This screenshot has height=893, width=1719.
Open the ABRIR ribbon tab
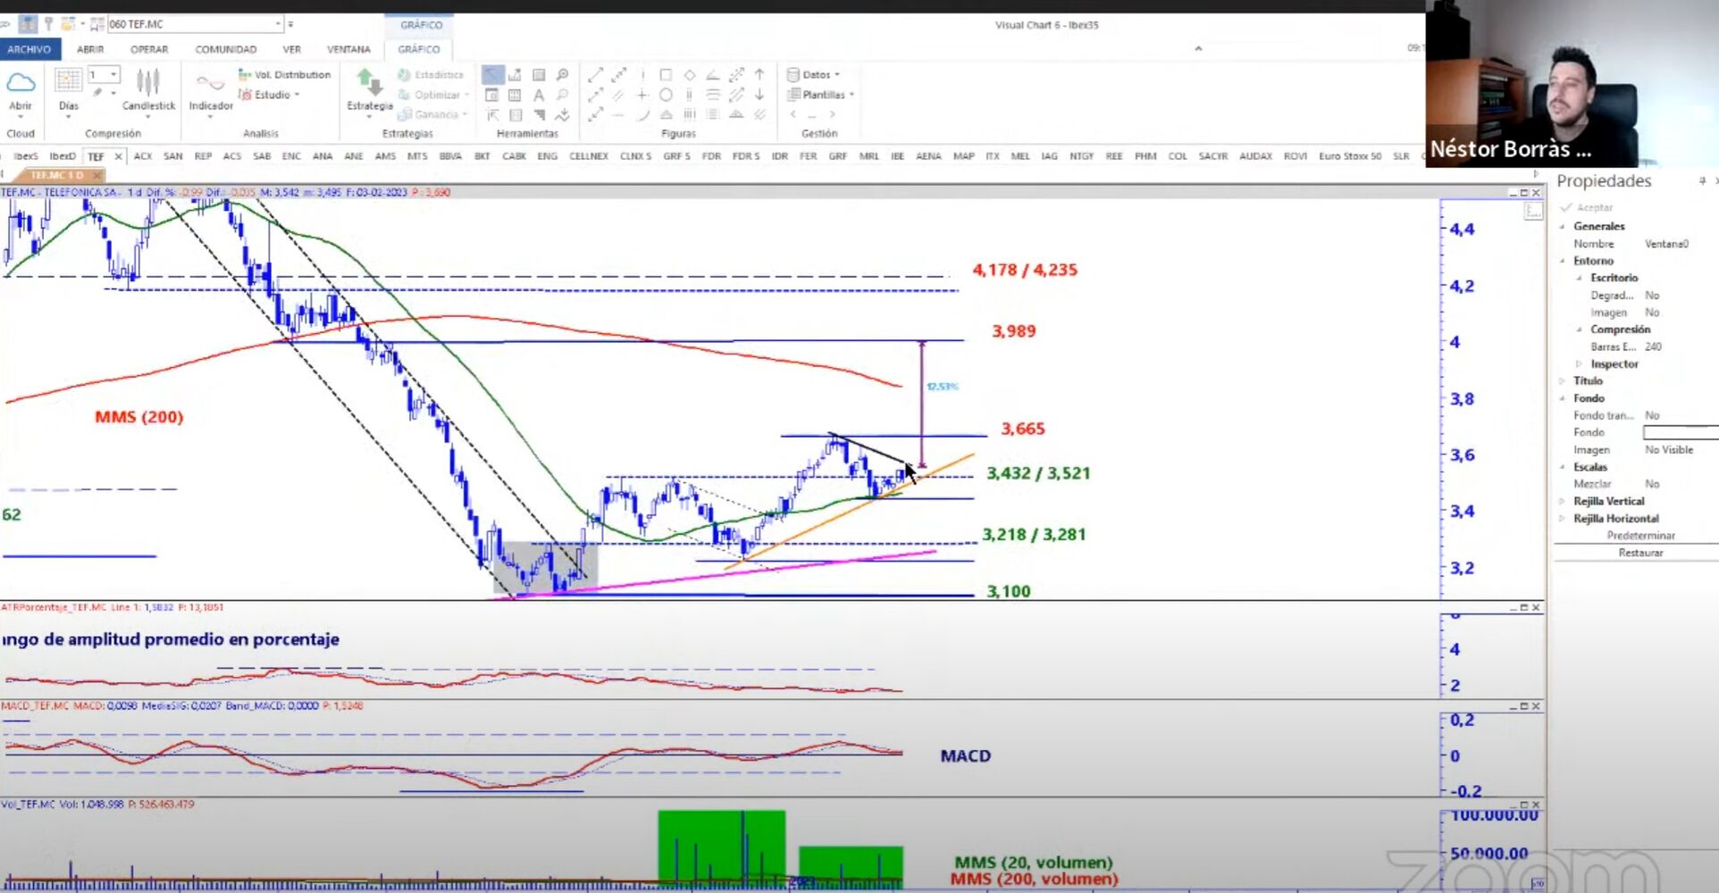tap(90, 49)
